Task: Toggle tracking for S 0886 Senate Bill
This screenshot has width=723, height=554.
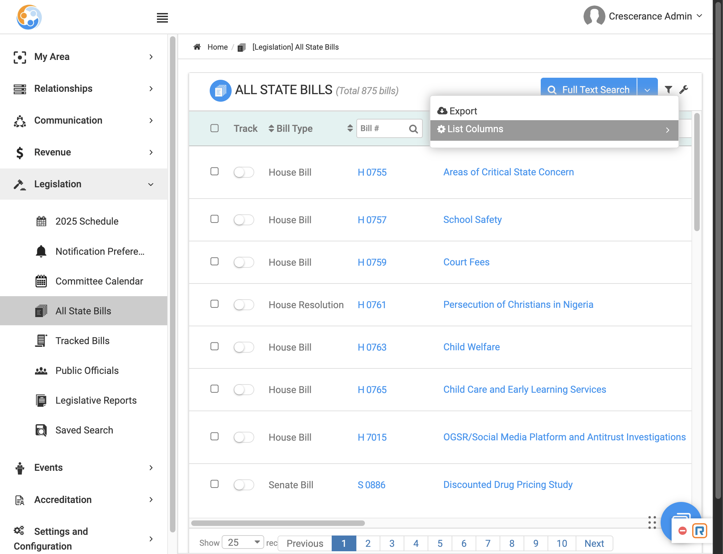Action: point(244,485)
